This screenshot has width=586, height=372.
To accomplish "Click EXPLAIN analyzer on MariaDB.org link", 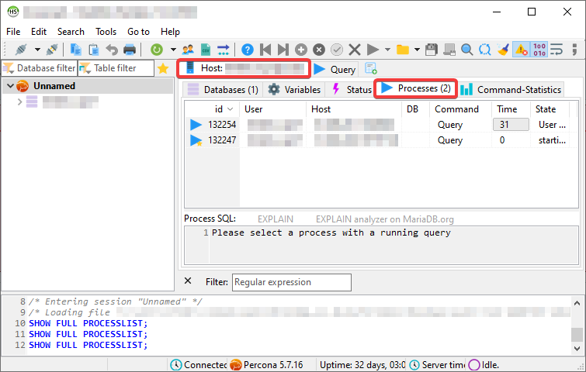I will (384, 219).
